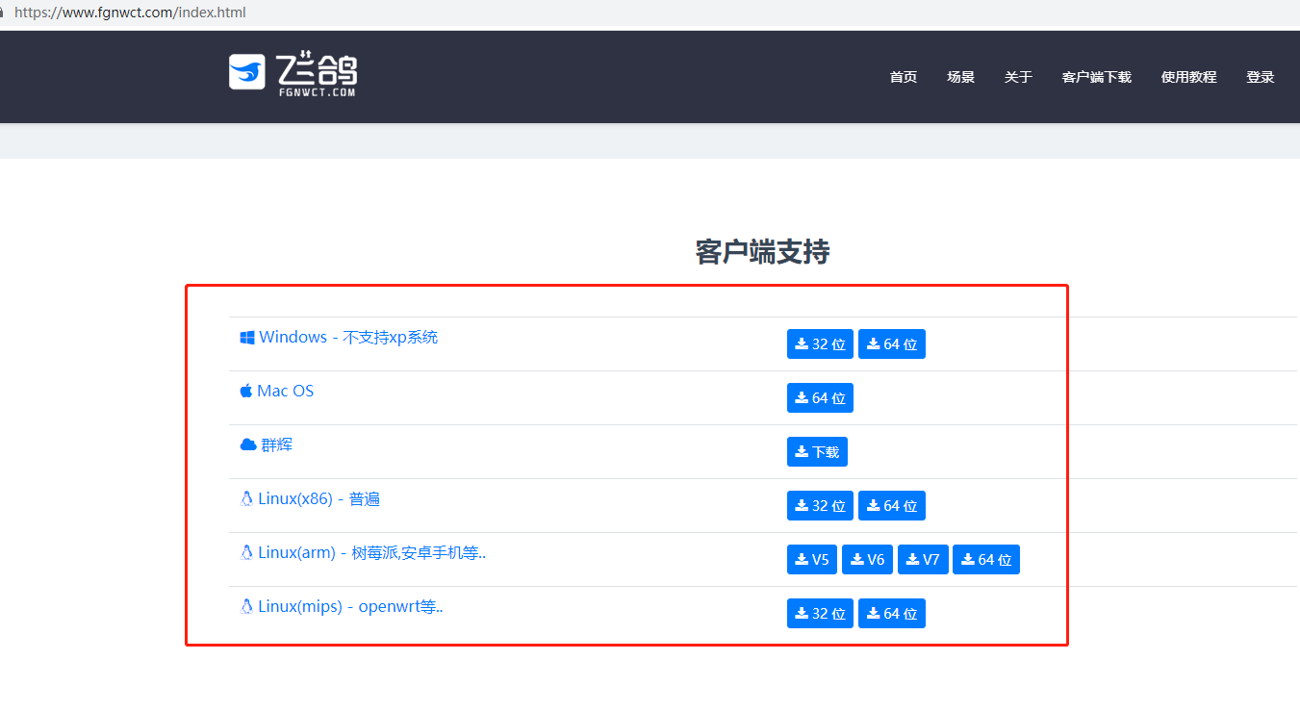1300x711 pixels.
Task: Open the 客户端下载 nav item
Action: 1097,77
